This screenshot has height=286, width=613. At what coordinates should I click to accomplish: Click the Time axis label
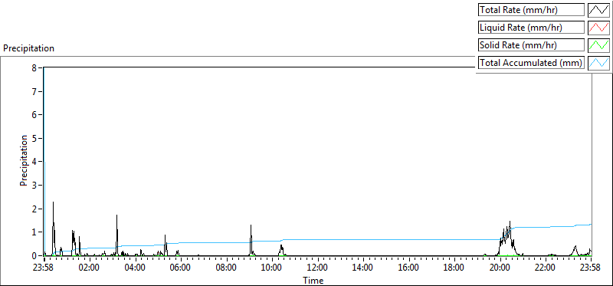click(313, 280)
